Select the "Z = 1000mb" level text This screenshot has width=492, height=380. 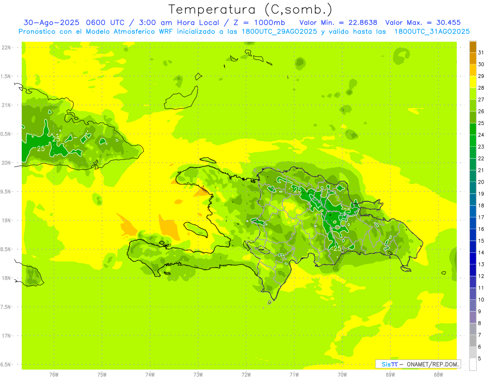tap(259, 23)
